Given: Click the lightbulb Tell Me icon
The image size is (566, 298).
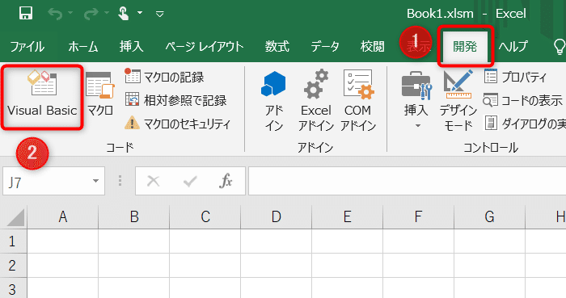Looking at the screenshot, I should (x=560, y=46).
